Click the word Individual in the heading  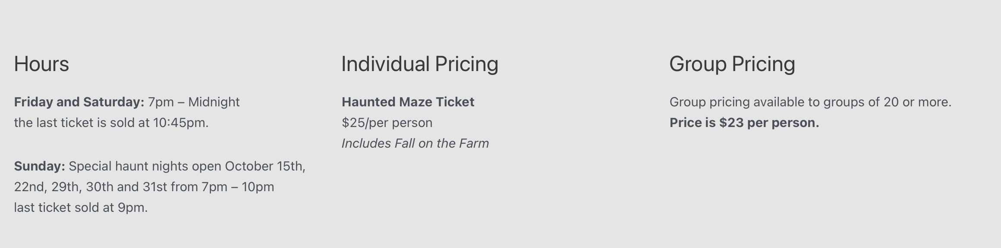385,64
